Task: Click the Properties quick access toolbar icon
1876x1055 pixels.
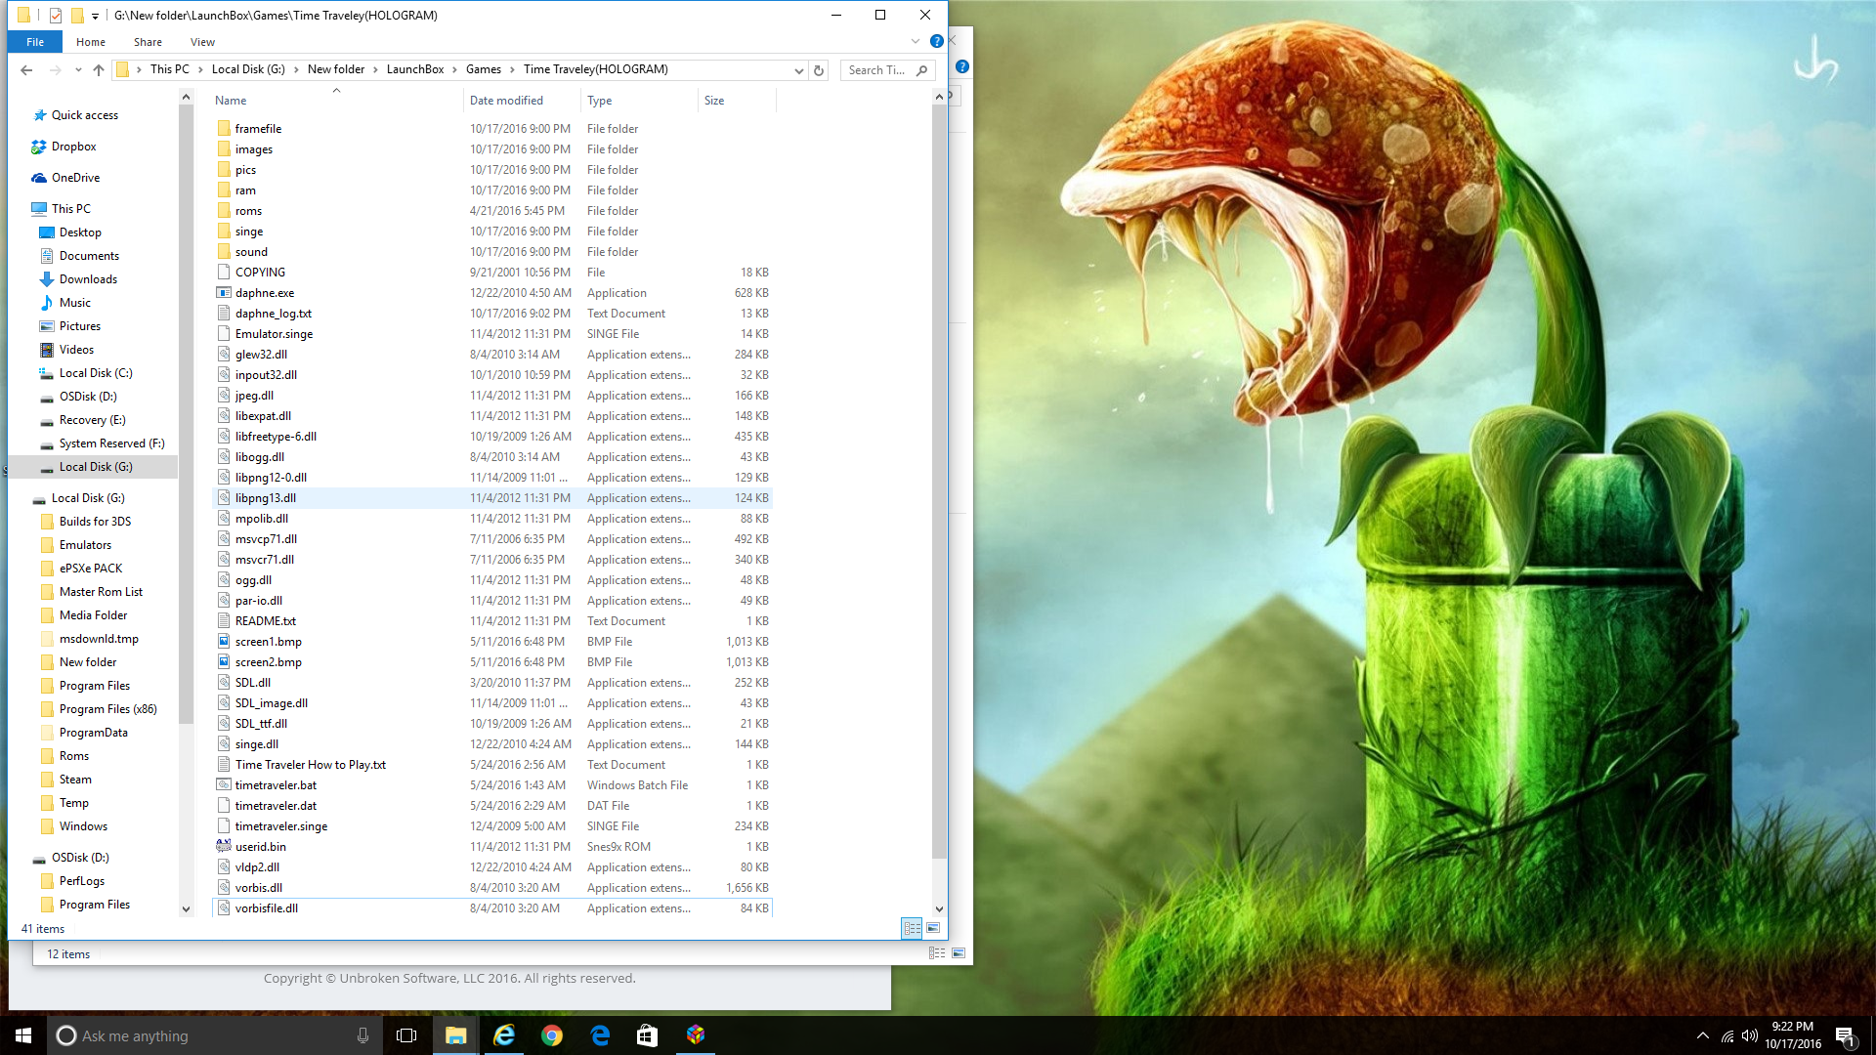Action: tap(56, 16)
